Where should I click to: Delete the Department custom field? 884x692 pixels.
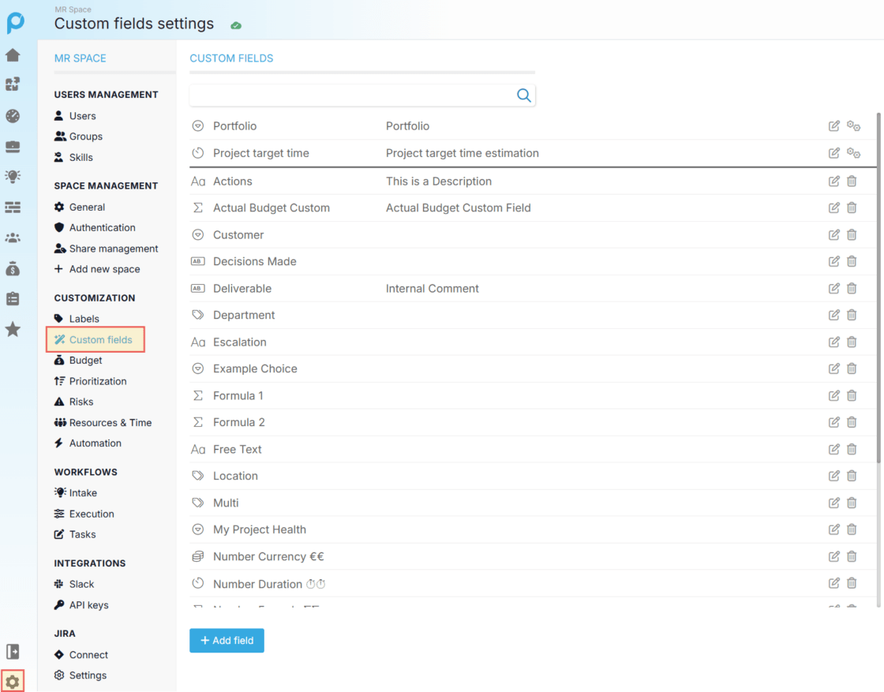852,315
